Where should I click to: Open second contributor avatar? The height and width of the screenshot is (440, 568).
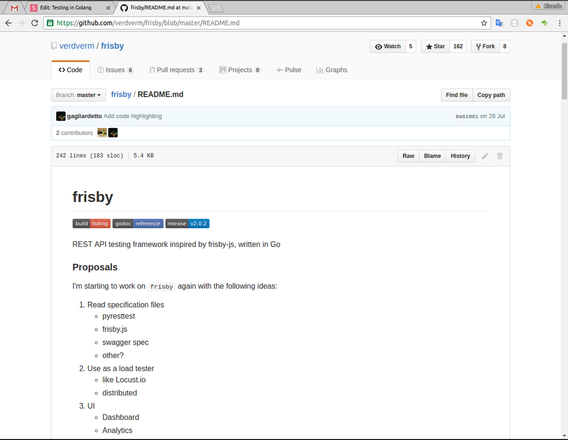113,132
